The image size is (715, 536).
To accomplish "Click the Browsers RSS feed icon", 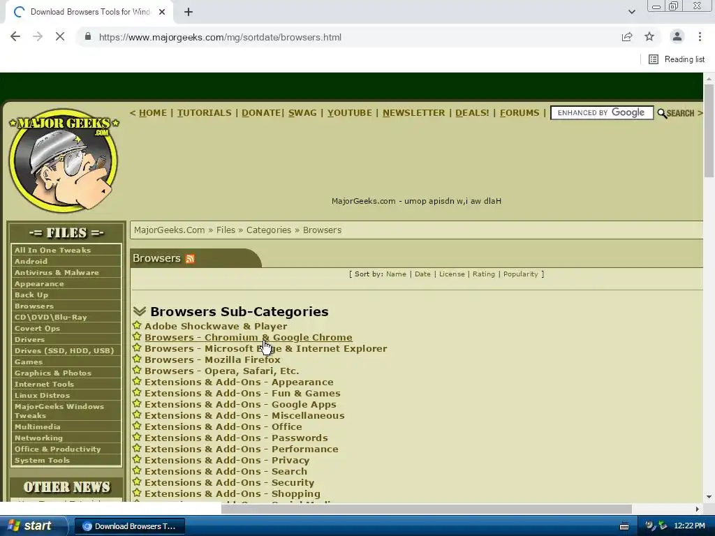I will click(x=190, y=259).
